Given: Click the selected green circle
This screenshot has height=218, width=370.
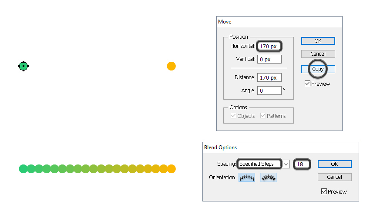Looking at the screenshot, I should (24, 66).
